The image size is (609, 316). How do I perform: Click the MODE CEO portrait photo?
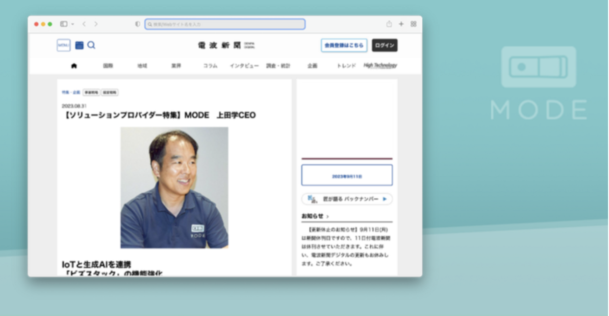[x=174, y=187]
